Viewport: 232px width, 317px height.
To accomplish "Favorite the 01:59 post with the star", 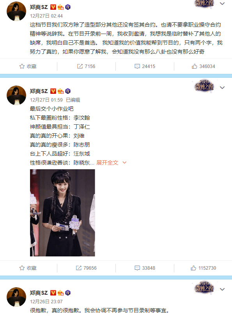I will [28, 268].
